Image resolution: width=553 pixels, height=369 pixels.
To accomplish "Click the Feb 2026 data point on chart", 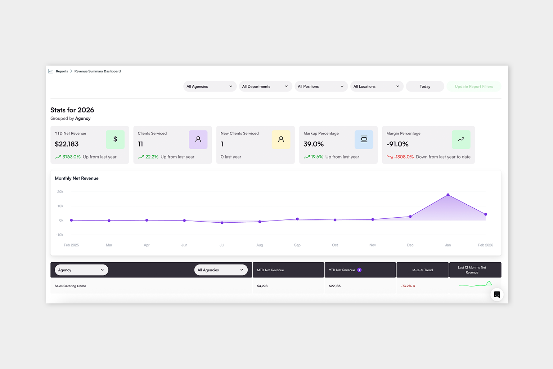I will coord(486,214).
